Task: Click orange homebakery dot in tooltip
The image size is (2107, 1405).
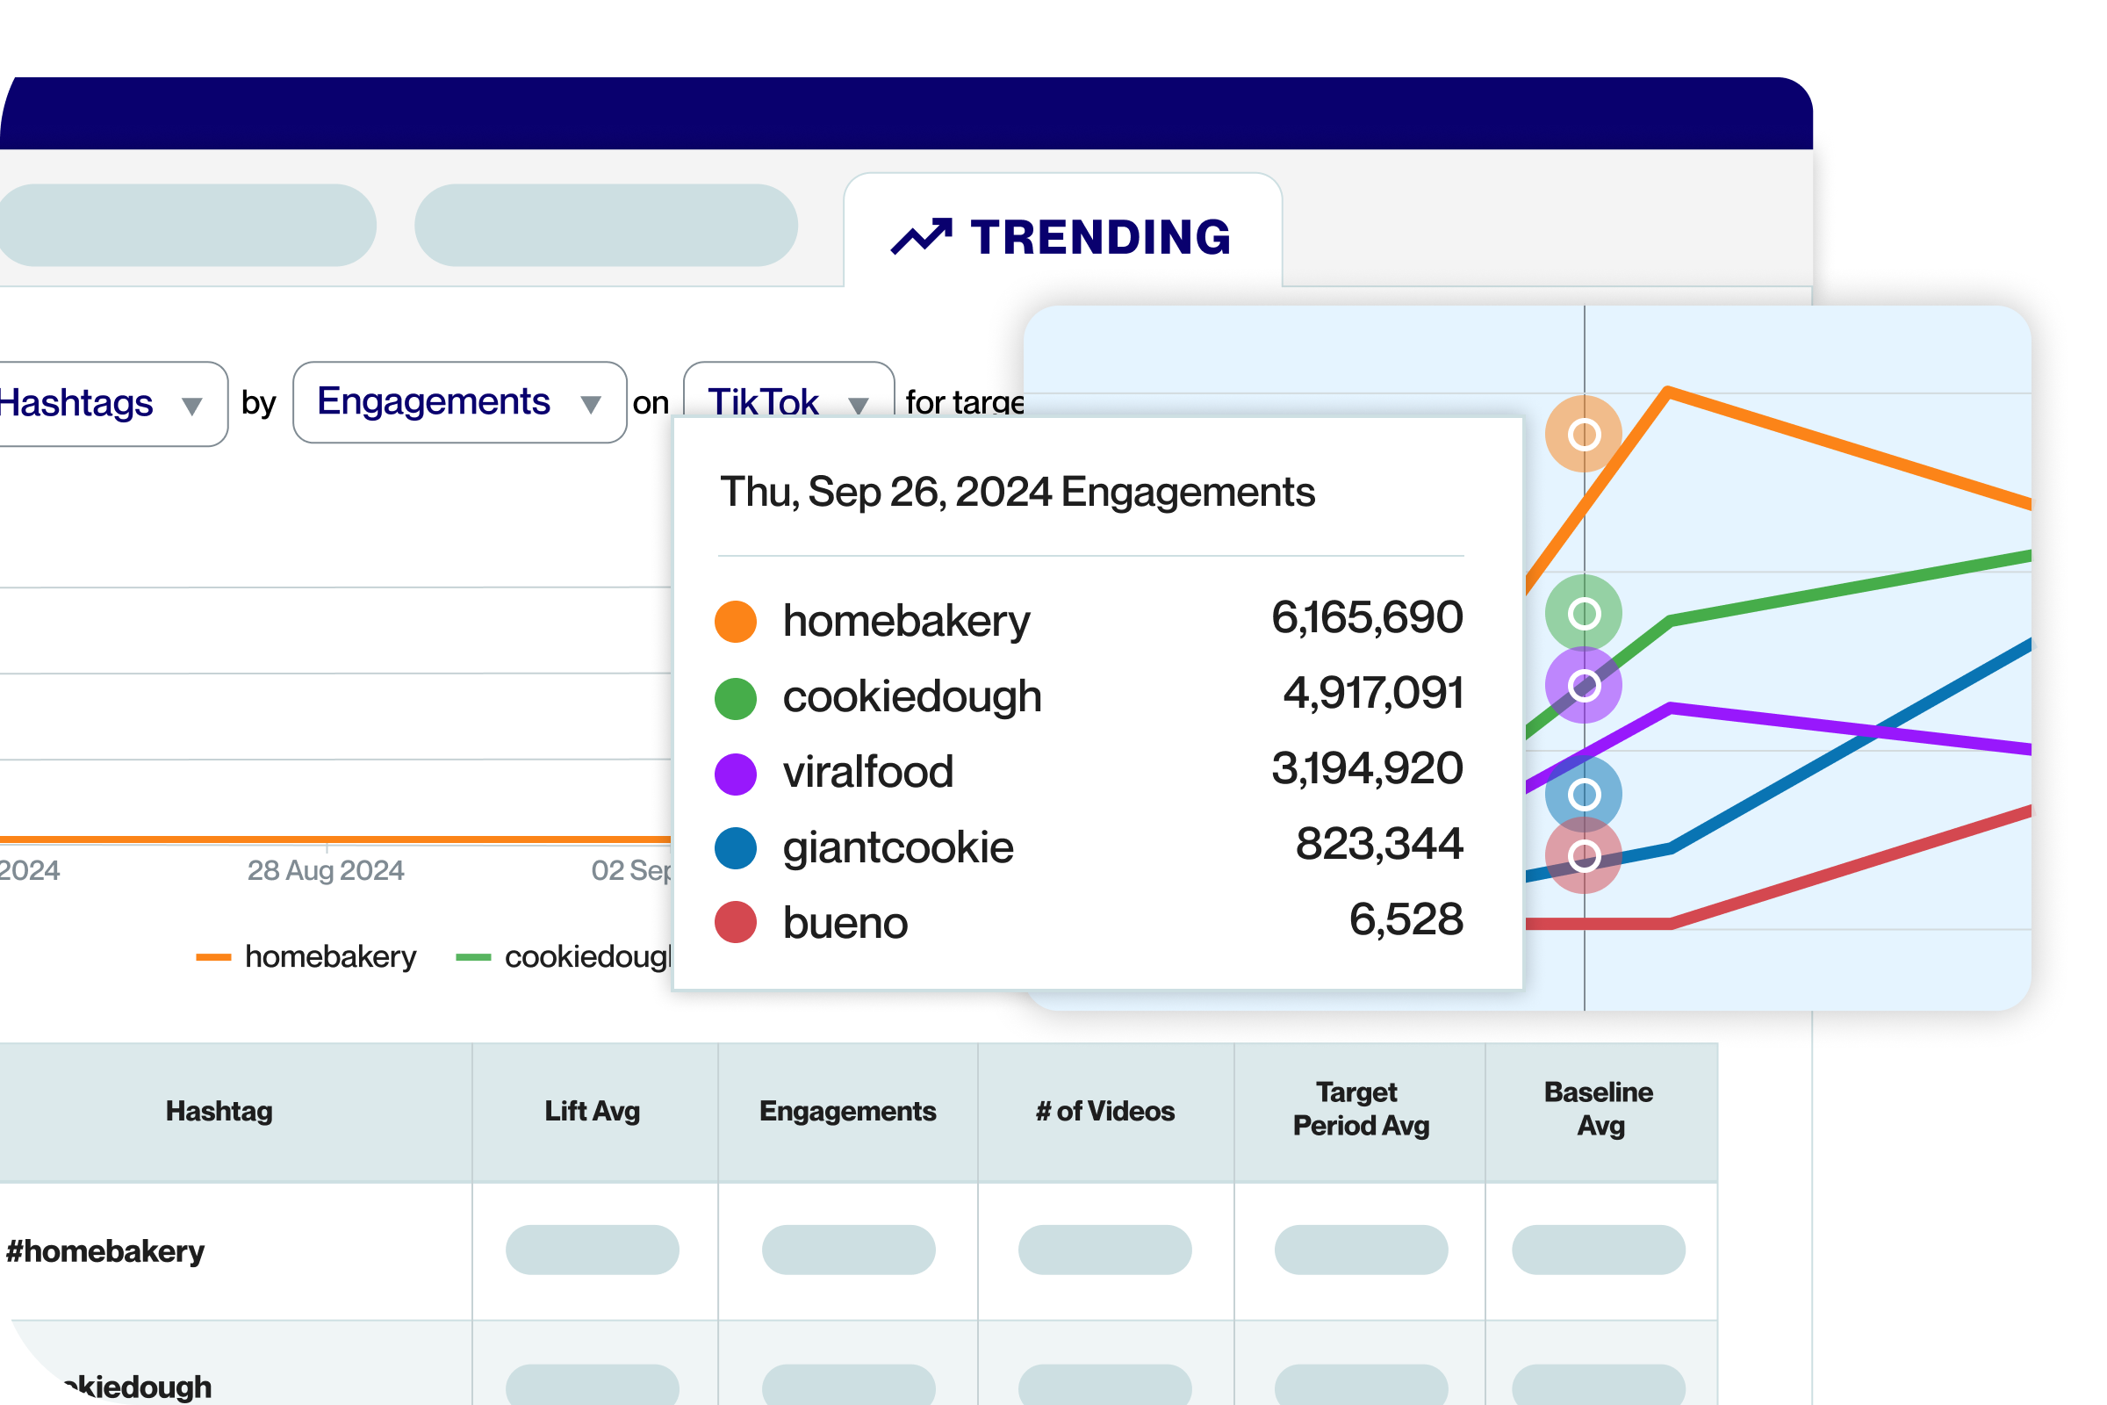Action: pos(736,621)
